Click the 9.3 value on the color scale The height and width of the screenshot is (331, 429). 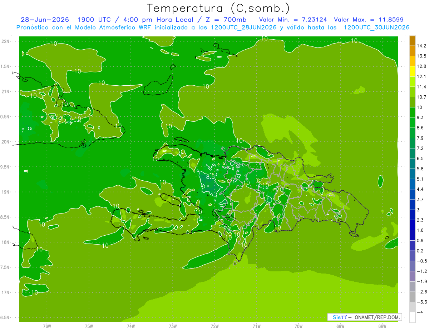420,117
